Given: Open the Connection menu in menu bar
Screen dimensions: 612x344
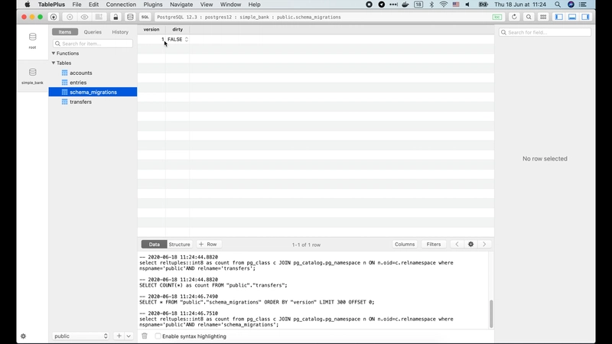Looking at the screenshot, I should (121, 5).
